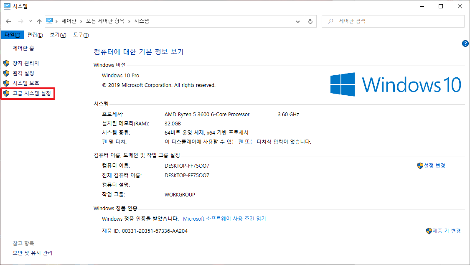Open 보안 및 유지 관리 link
This screenshot has width=470, height=265.
click(x=32, y=253)
